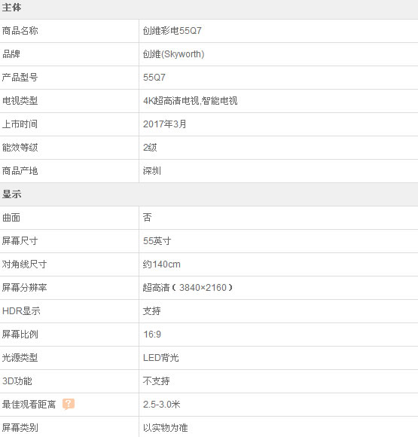Screen dimensions: 418x437
Task: Click the 2017年3月 release date value
Action: pos(164,124)
